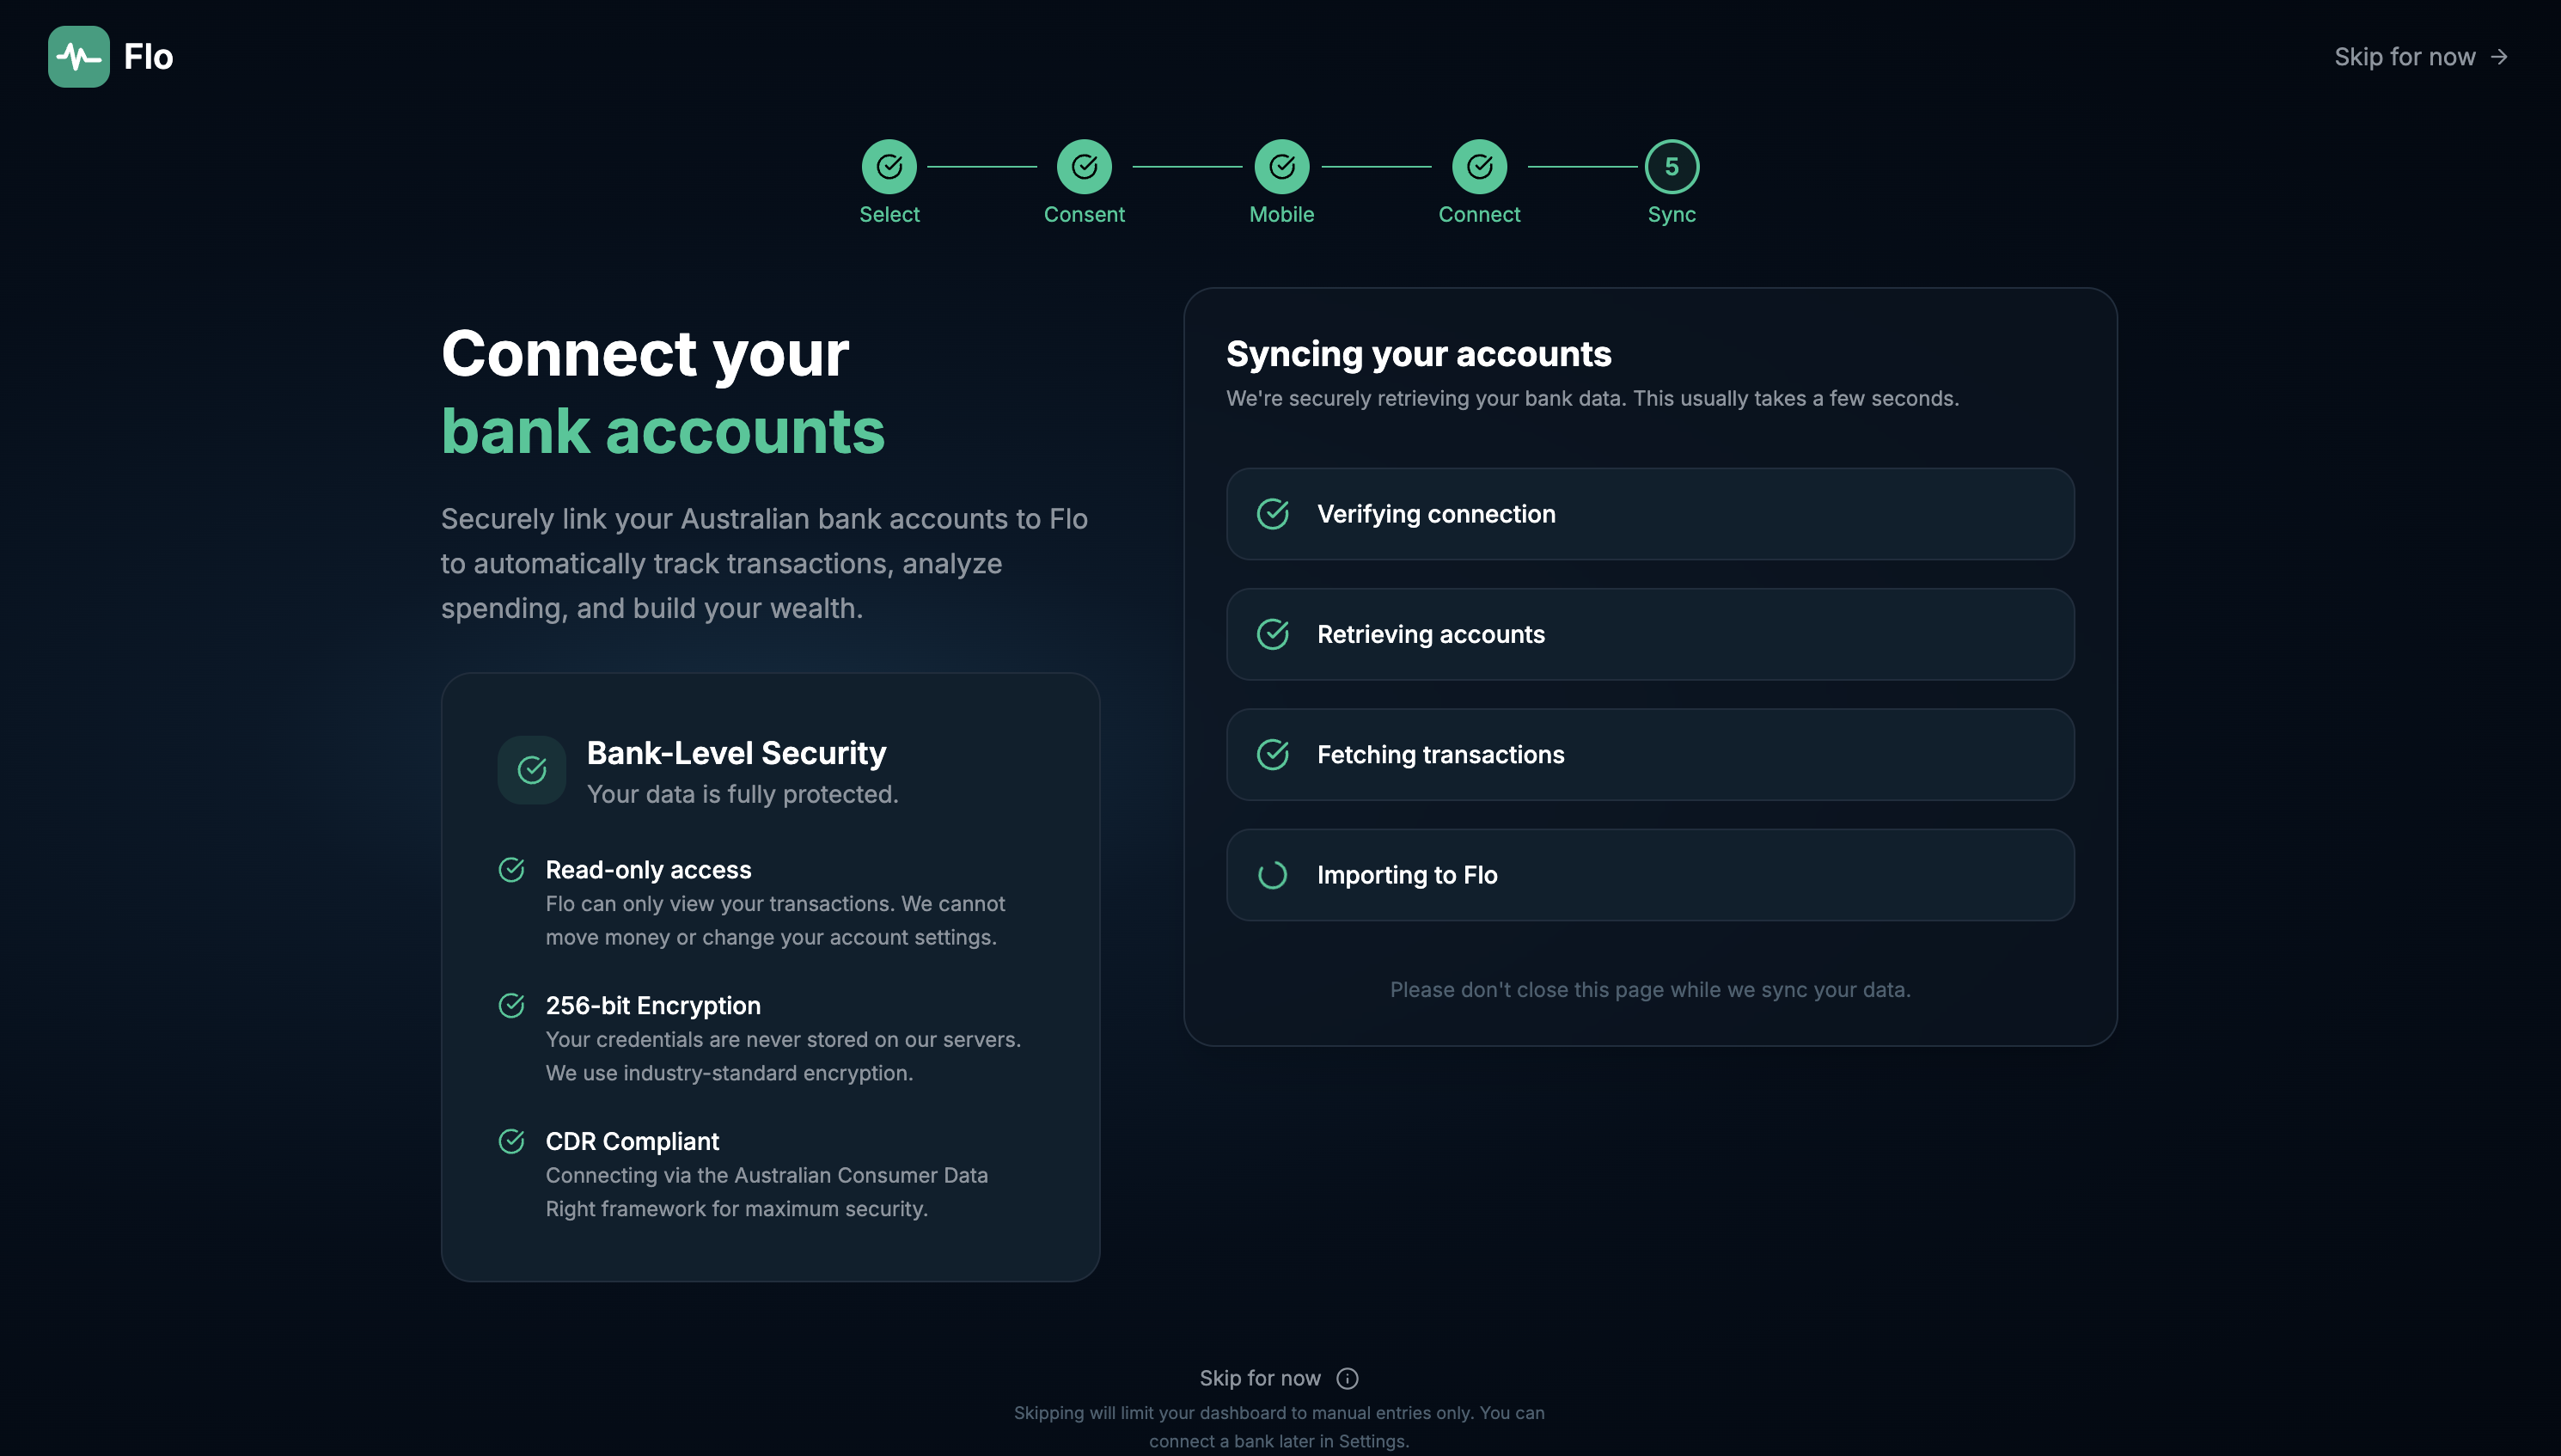Click the Flo pulse logo icon

pyautogui.click(x=79, y=57)
